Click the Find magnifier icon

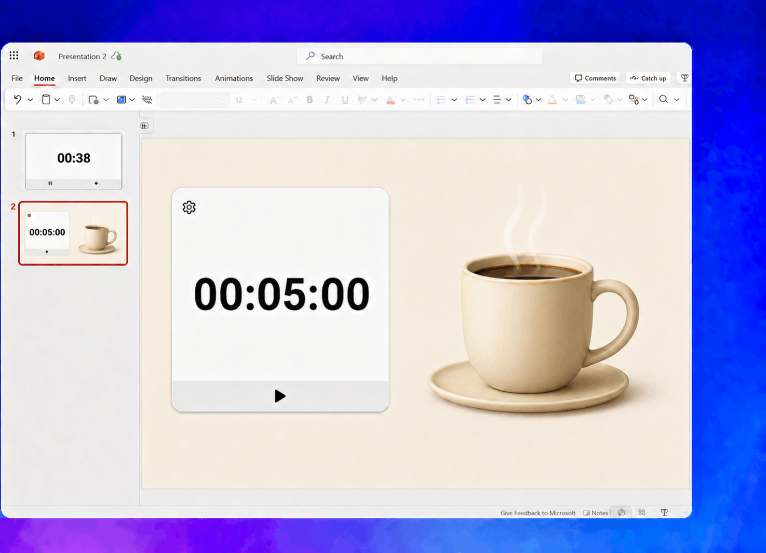click(x=664, y=100)
